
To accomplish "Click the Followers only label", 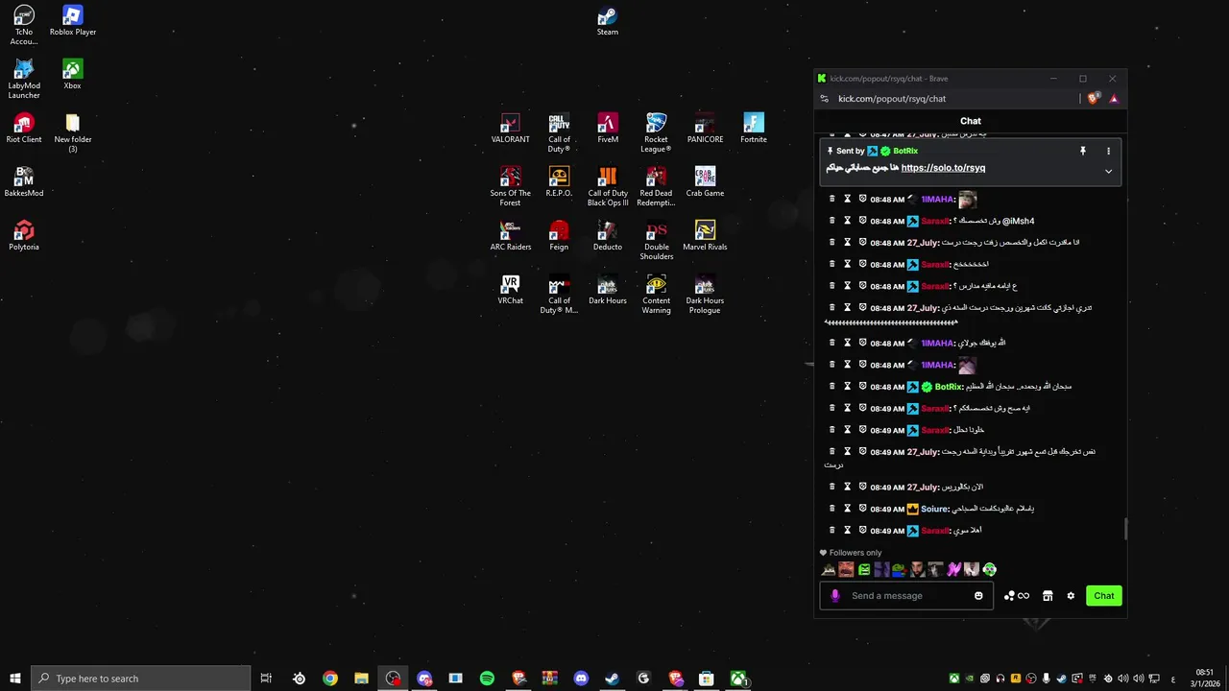I will pyautogui.click(x=855, y=553).
